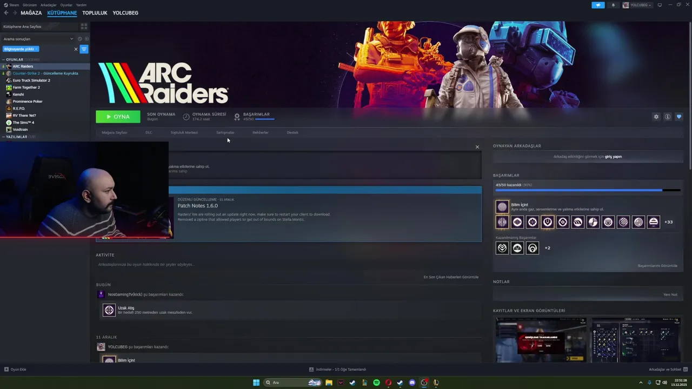The image size is (692, 389).
Task: Click the ready-to-play filter icon
Action: click(86, 39)
